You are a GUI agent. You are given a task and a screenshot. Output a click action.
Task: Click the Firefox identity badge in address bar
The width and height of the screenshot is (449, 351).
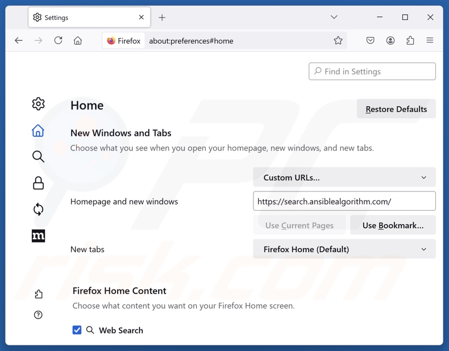click(124, 41)
